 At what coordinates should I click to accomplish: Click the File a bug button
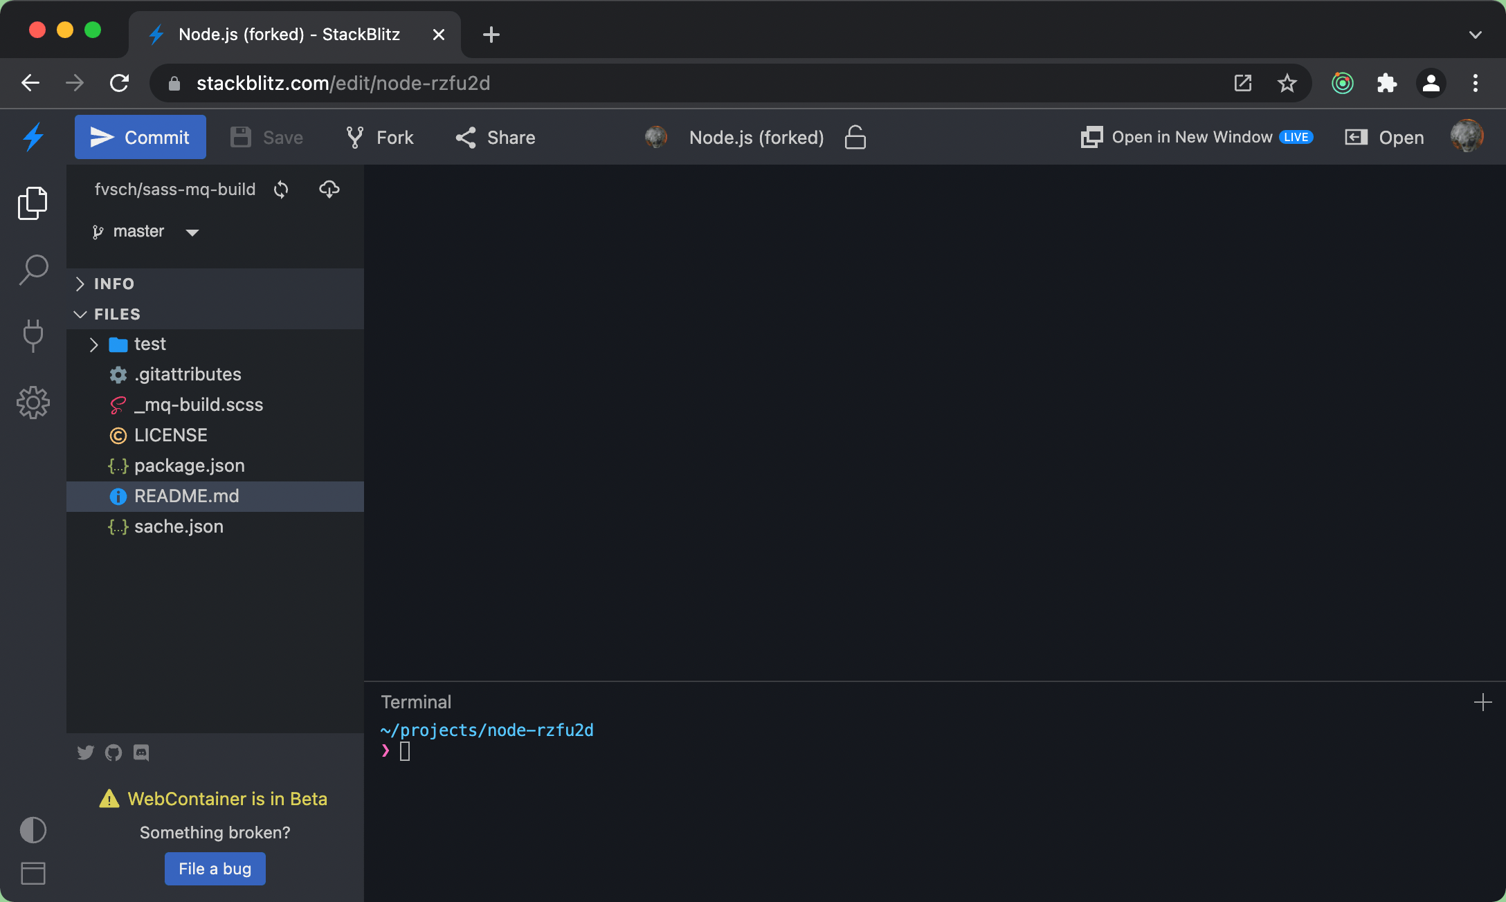coord(215,869)
